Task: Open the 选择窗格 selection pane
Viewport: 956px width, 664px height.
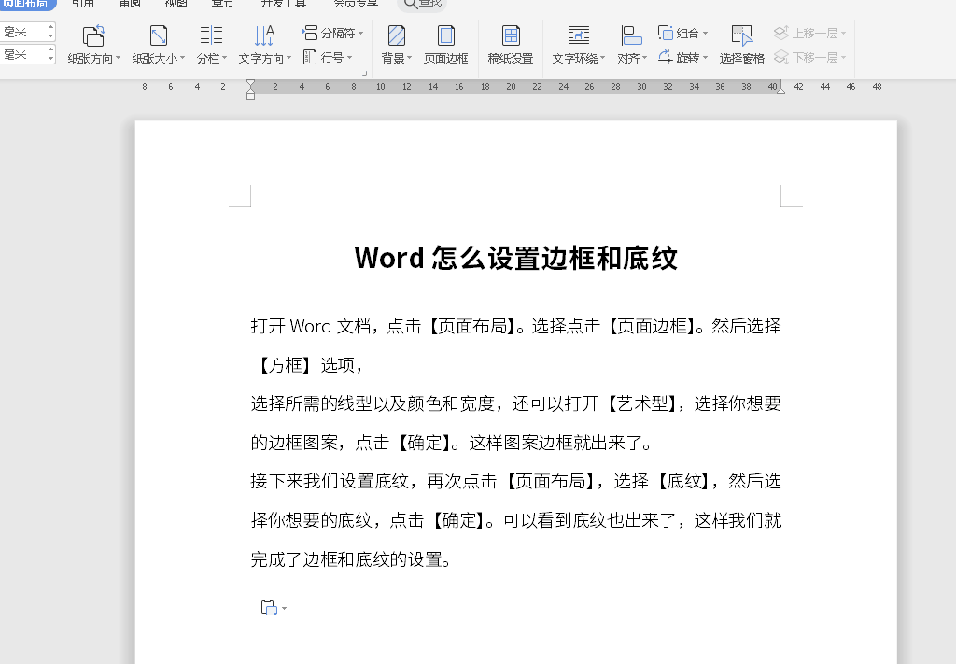Action: [x=741, y=45]
